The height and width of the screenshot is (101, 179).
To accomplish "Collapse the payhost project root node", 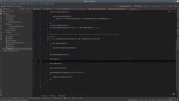I will click(x=3, y=14).
